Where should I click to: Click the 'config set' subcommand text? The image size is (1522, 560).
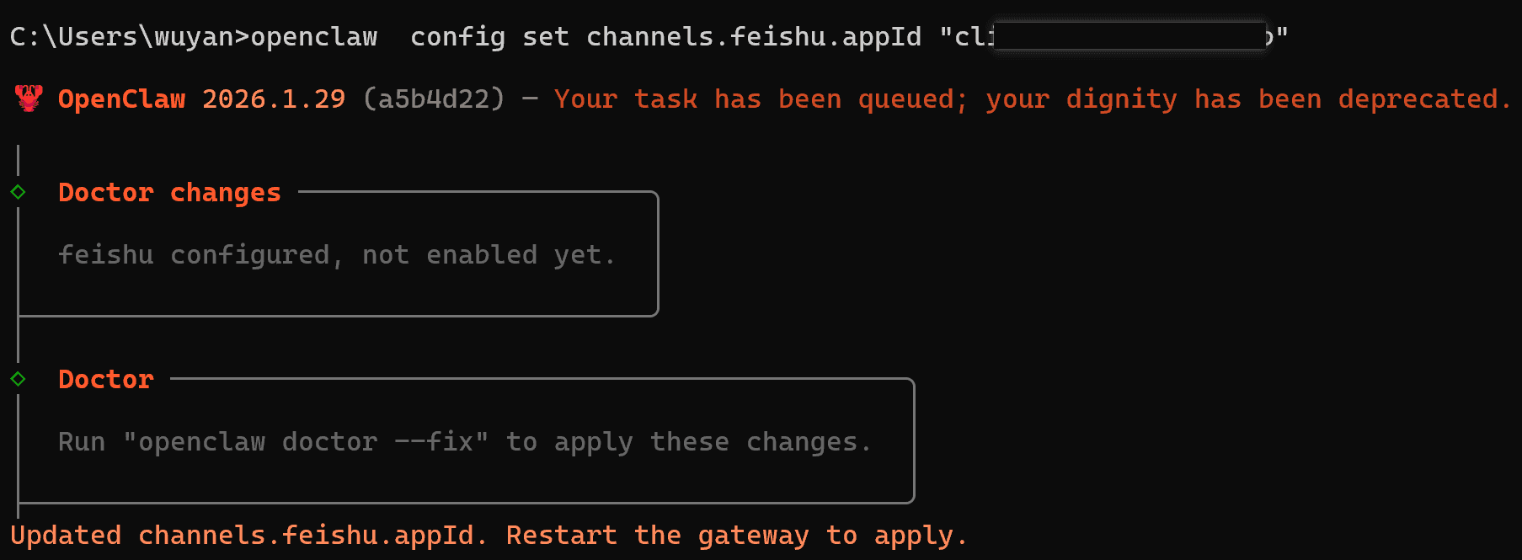[489, 37]
